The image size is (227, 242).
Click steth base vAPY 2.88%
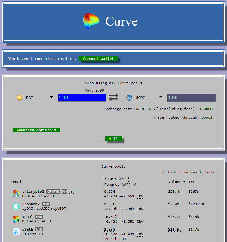click(109, 229)
